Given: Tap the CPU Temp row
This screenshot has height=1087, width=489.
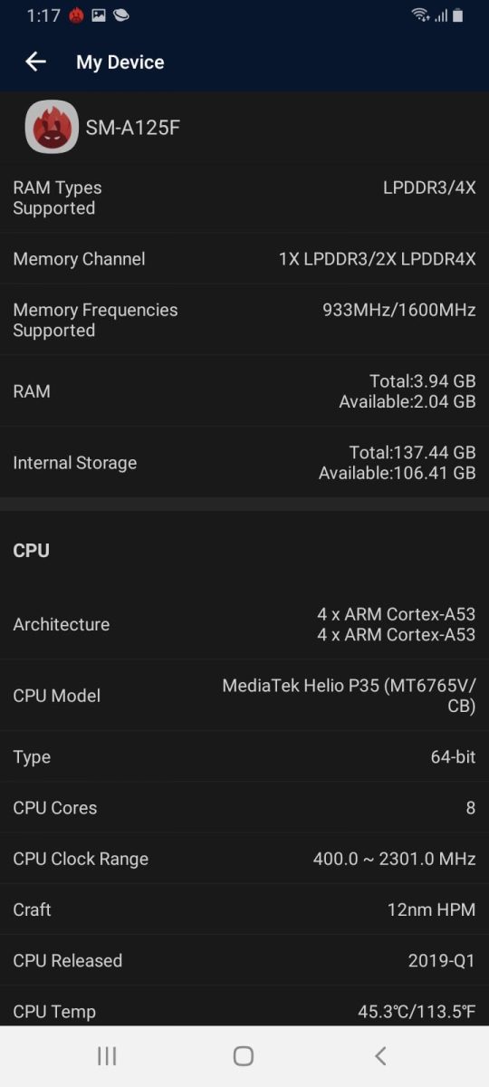Looking at the screenshot, I should (x=244, y=1006).
